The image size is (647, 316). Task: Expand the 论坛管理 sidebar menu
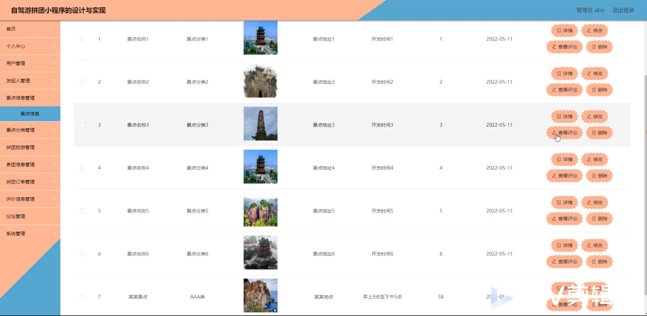click(30, 216)
